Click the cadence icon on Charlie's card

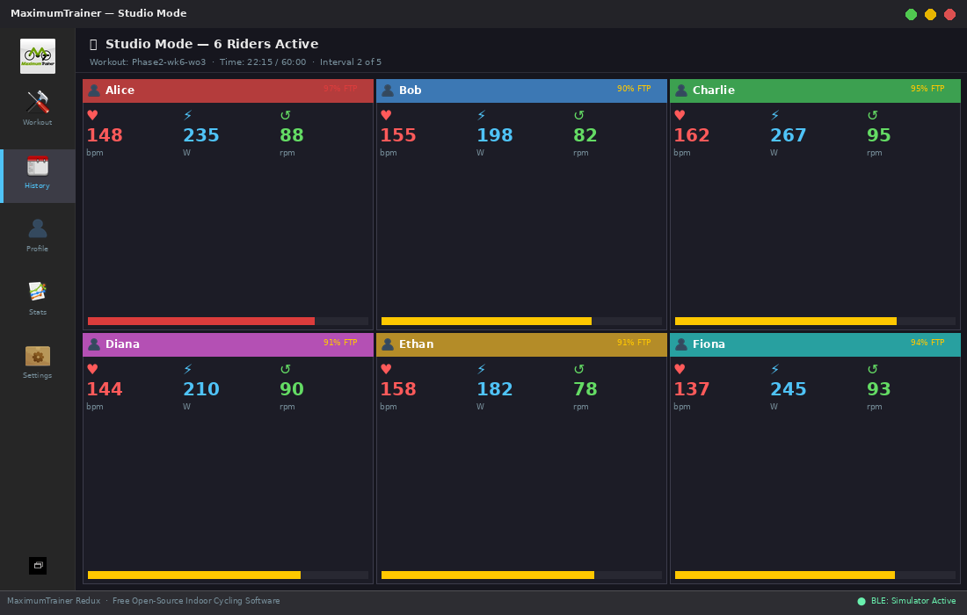pos(871,114)
